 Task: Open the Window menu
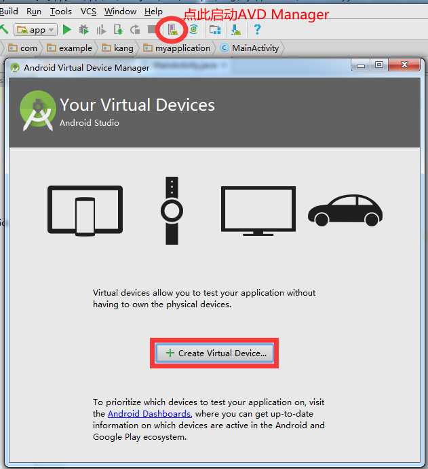click(x=120, y=12)
